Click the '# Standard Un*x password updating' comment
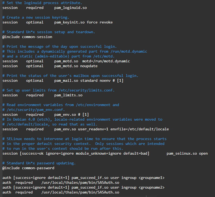This screenshot has width=215, height=197. [x=39, y=163]
